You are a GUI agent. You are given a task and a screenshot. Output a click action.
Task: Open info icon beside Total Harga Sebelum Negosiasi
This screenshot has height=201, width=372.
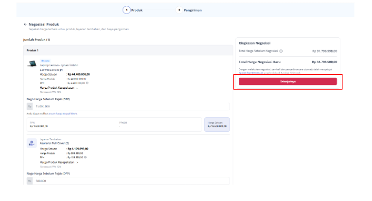[281, 51]
